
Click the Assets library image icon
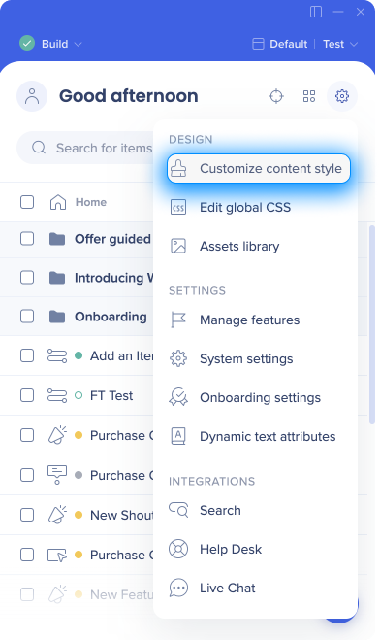coord(178,246)
